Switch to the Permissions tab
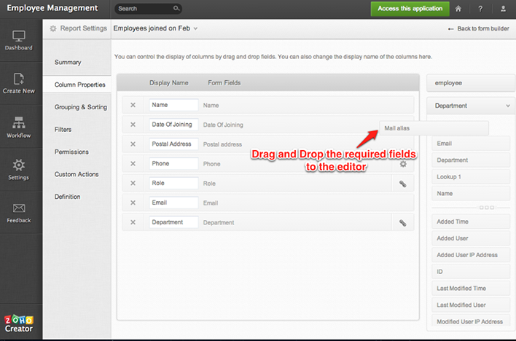The width and height of the screenshot is (516, 341). tap(71, 152)
